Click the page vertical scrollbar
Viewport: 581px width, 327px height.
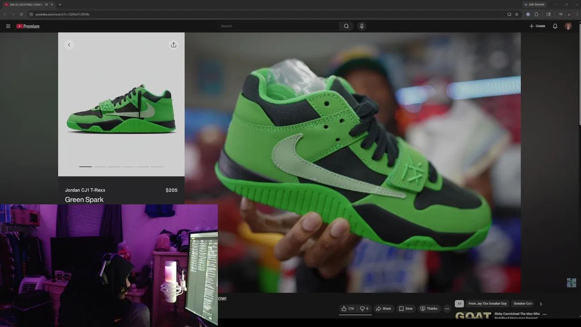579,74
